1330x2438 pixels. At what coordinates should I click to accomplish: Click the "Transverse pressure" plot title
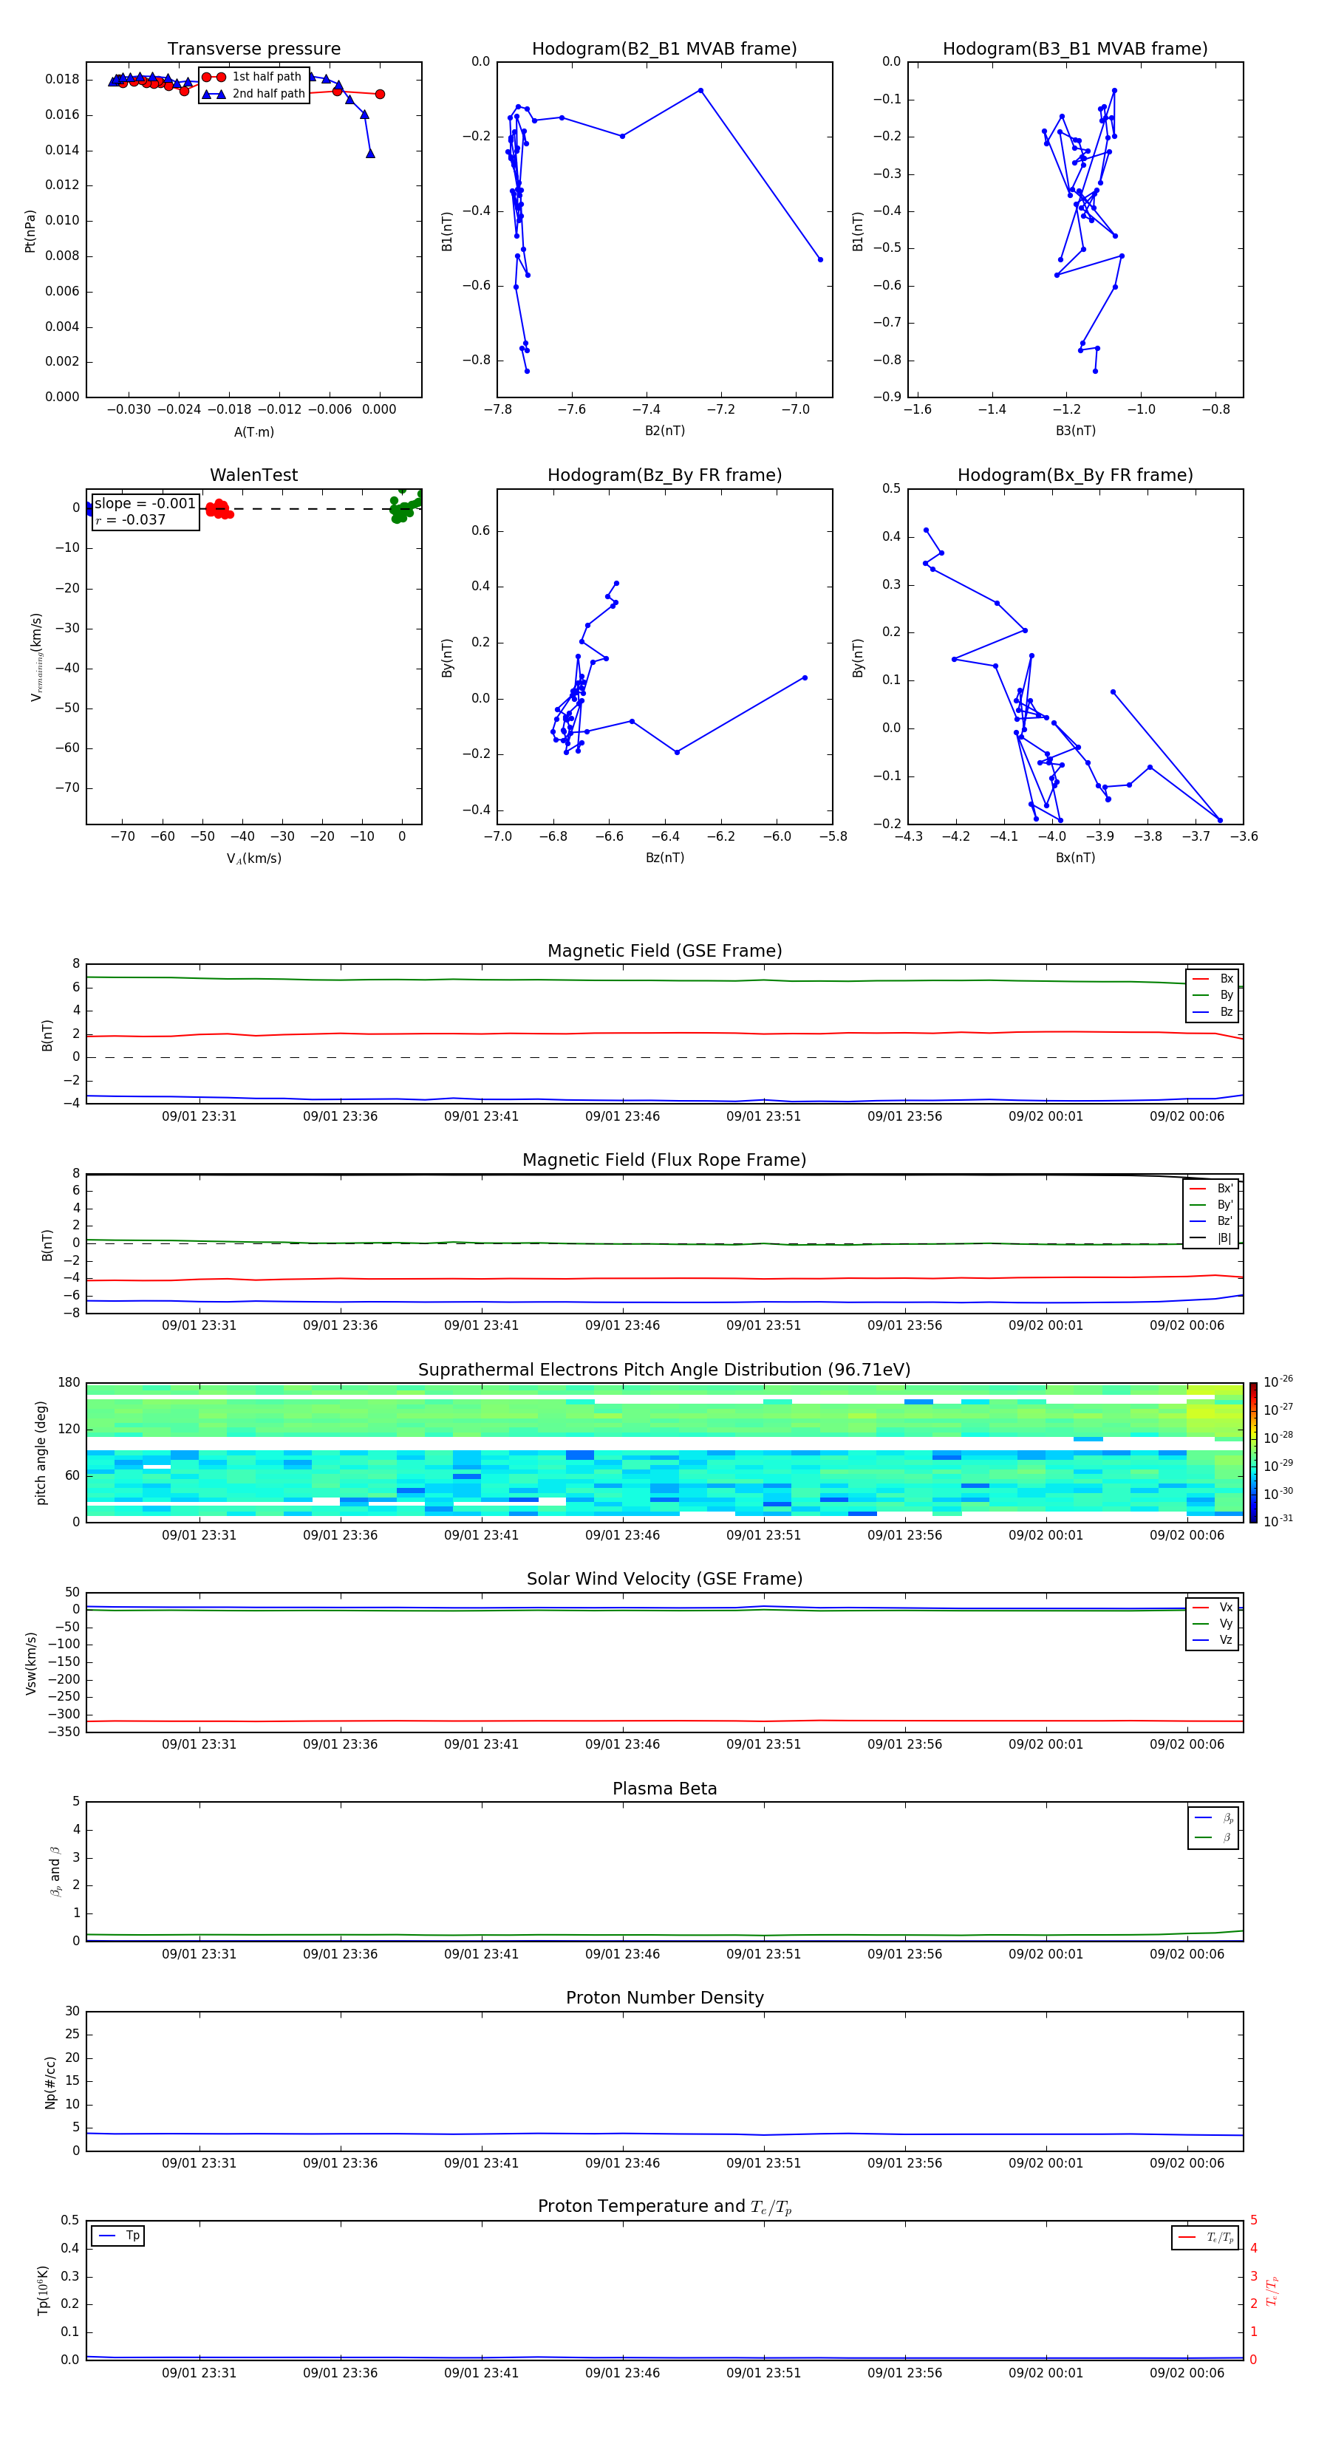point(253,49)
